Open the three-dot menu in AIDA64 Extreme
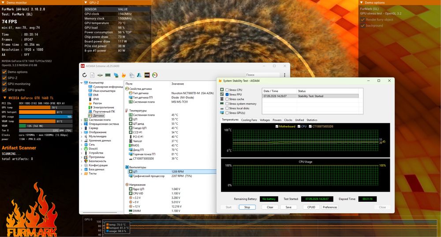 pyautogui.click(x=284, y=75)
